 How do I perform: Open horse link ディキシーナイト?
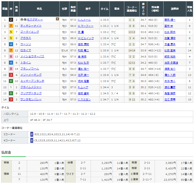point(31,26)
